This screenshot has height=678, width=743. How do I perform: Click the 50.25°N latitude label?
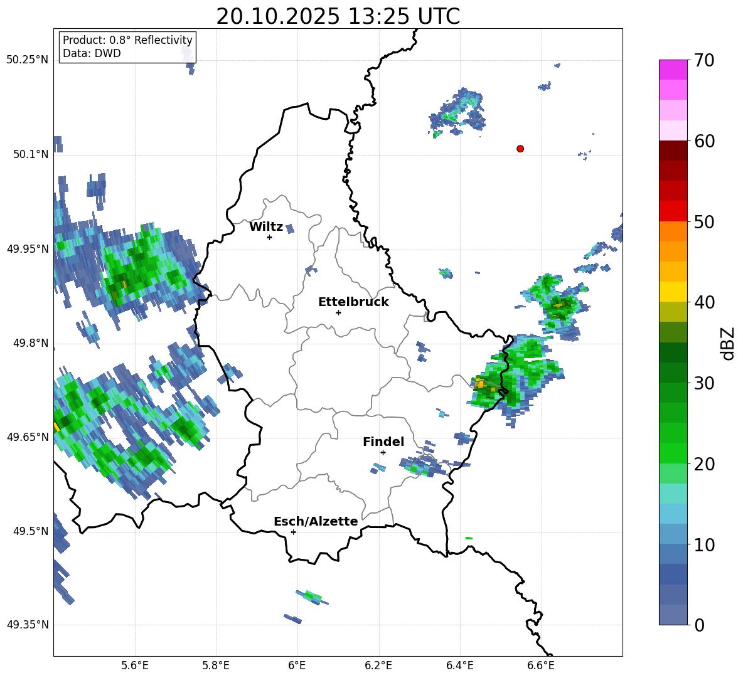[x=28, y=60]
